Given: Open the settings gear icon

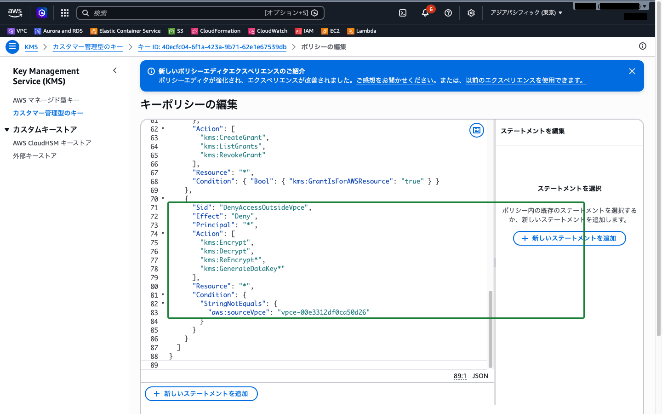Looking at the screenshot, I should [x=471, y=13].
